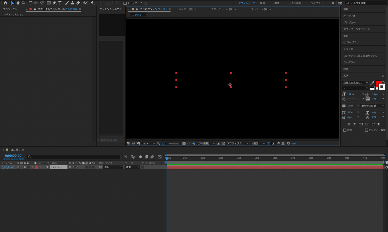
Task: Toggle fast previews pixel aspect correction button
Action: click(x=268, y=143)
